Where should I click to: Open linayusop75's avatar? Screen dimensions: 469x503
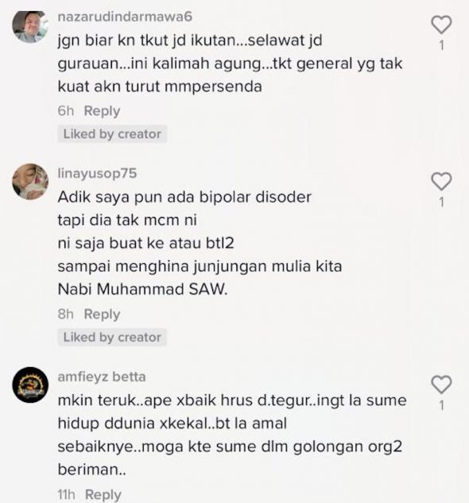[30, 181]
